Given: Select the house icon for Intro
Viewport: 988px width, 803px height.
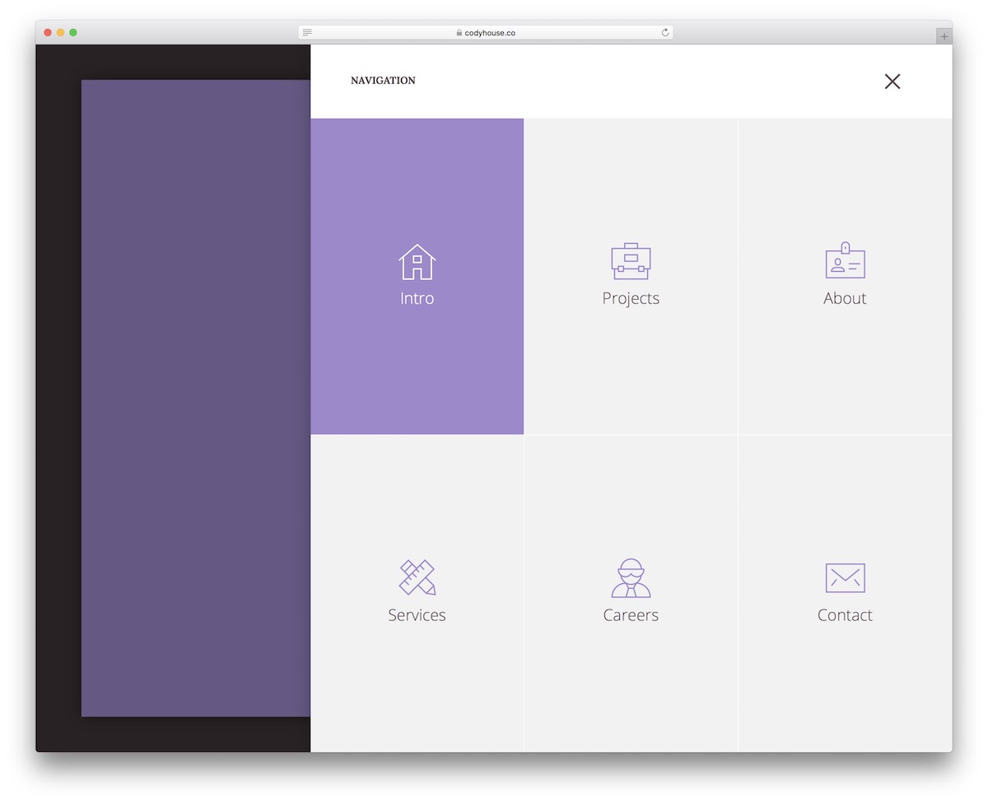Looking at the screenshot, I should pos(417,260).
